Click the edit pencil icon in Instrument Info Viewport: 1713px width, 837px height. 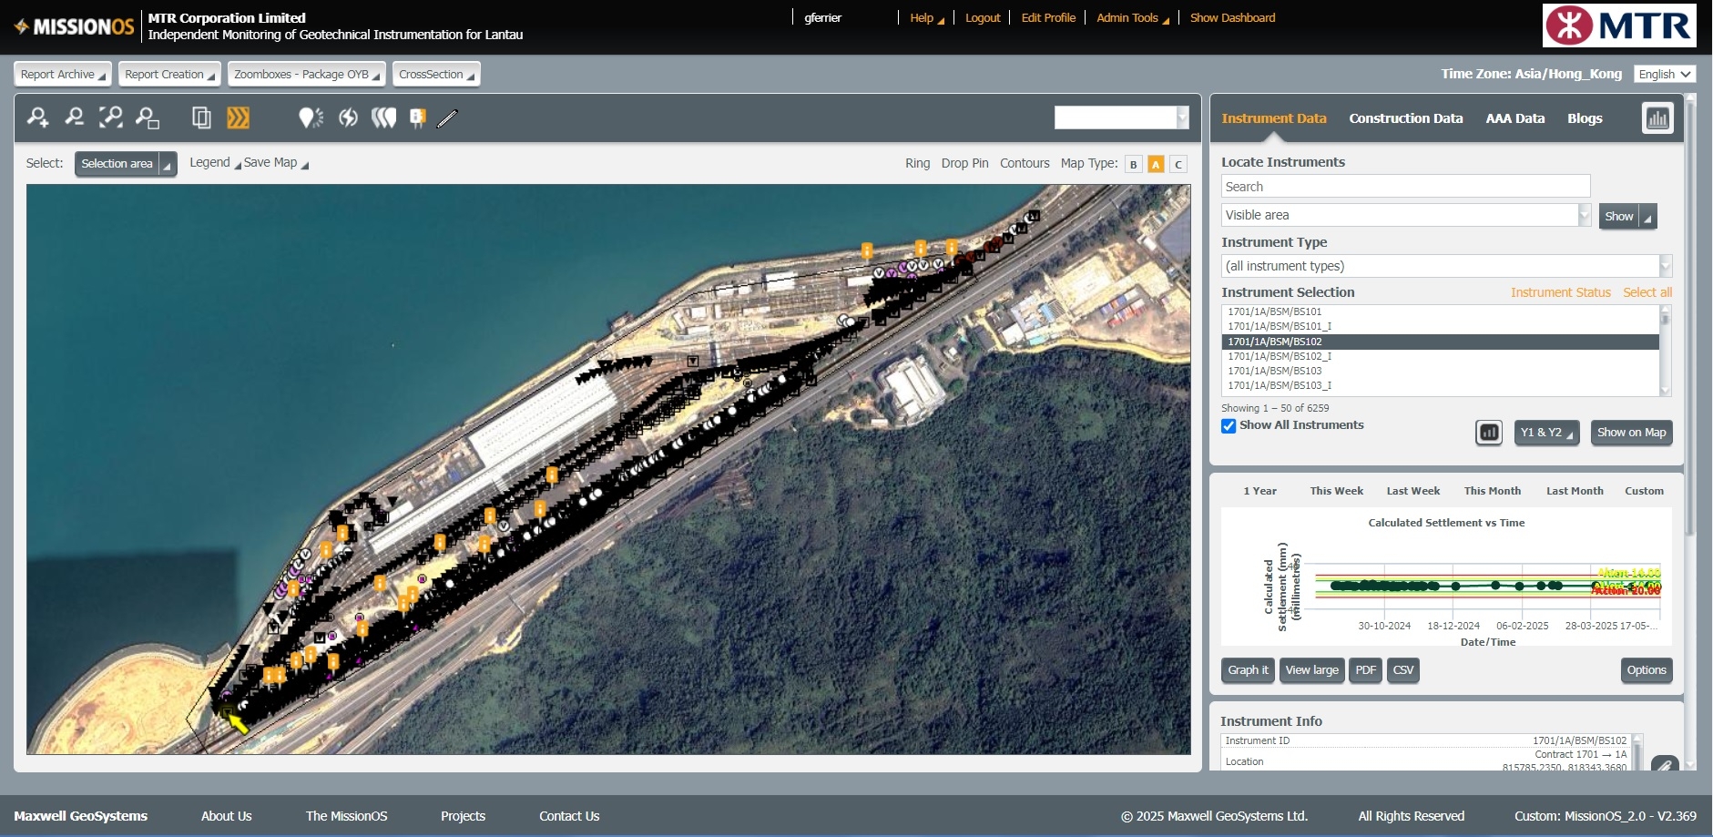click(1664, 765)
